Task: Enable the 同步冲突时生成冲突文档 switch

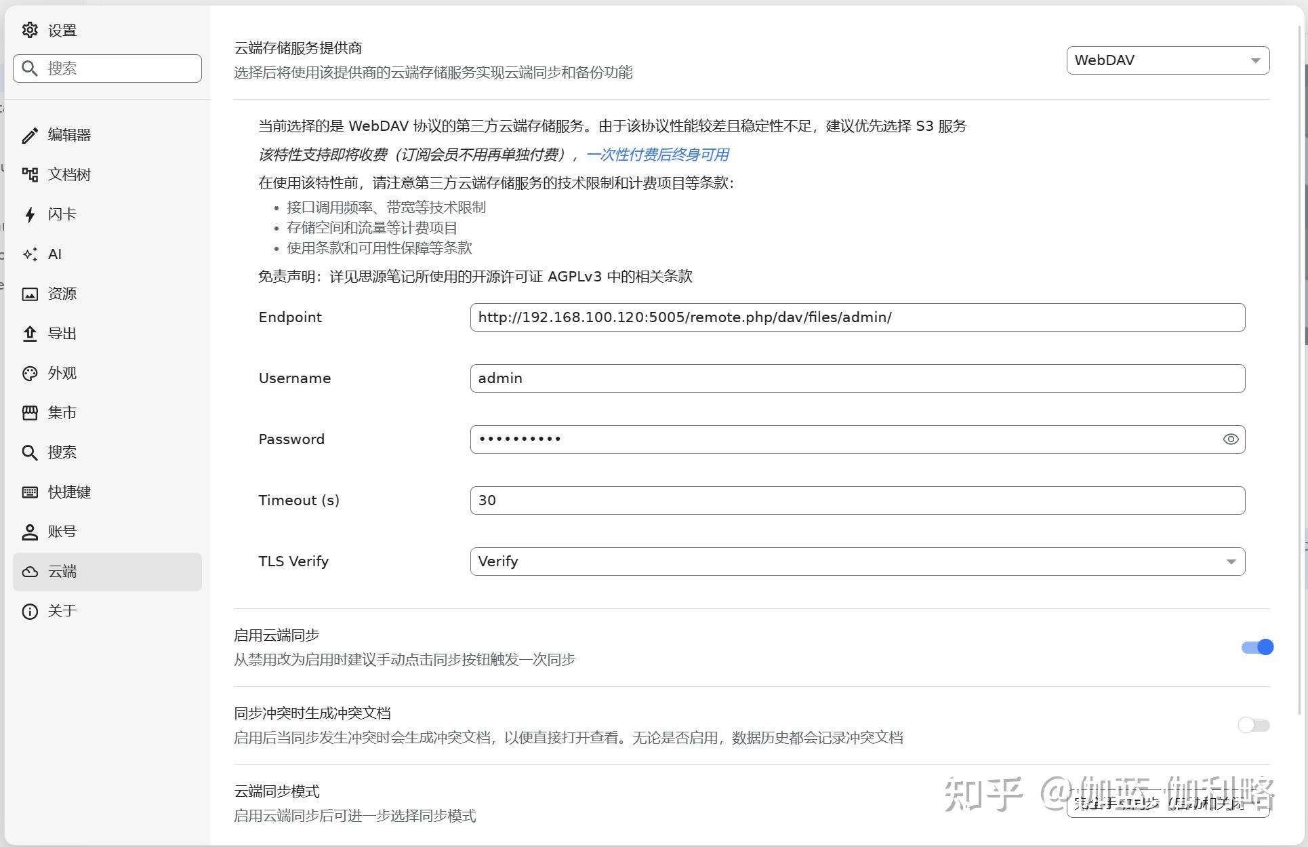Action: [x=1252, y=725]
